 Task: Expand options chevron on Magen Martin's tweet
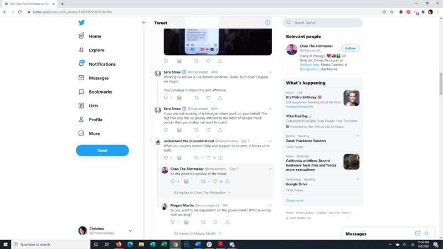click(x=270, y=205)
